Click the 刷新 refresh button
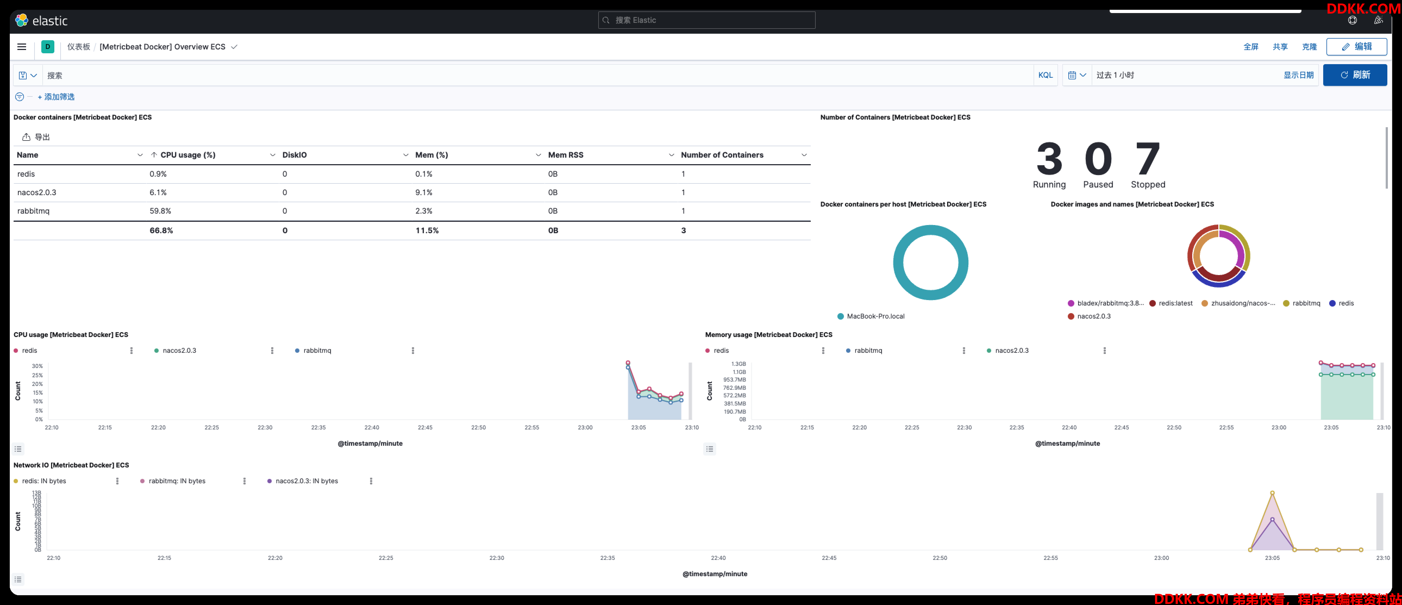The image size is (1402, 605). pyautogui.click(x=1355, y=75)
